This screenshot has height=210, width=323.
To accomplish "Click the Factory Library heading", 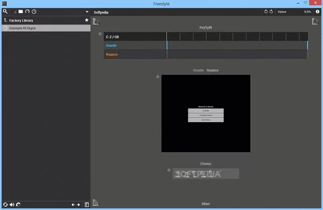I will [x=21, y=21].
